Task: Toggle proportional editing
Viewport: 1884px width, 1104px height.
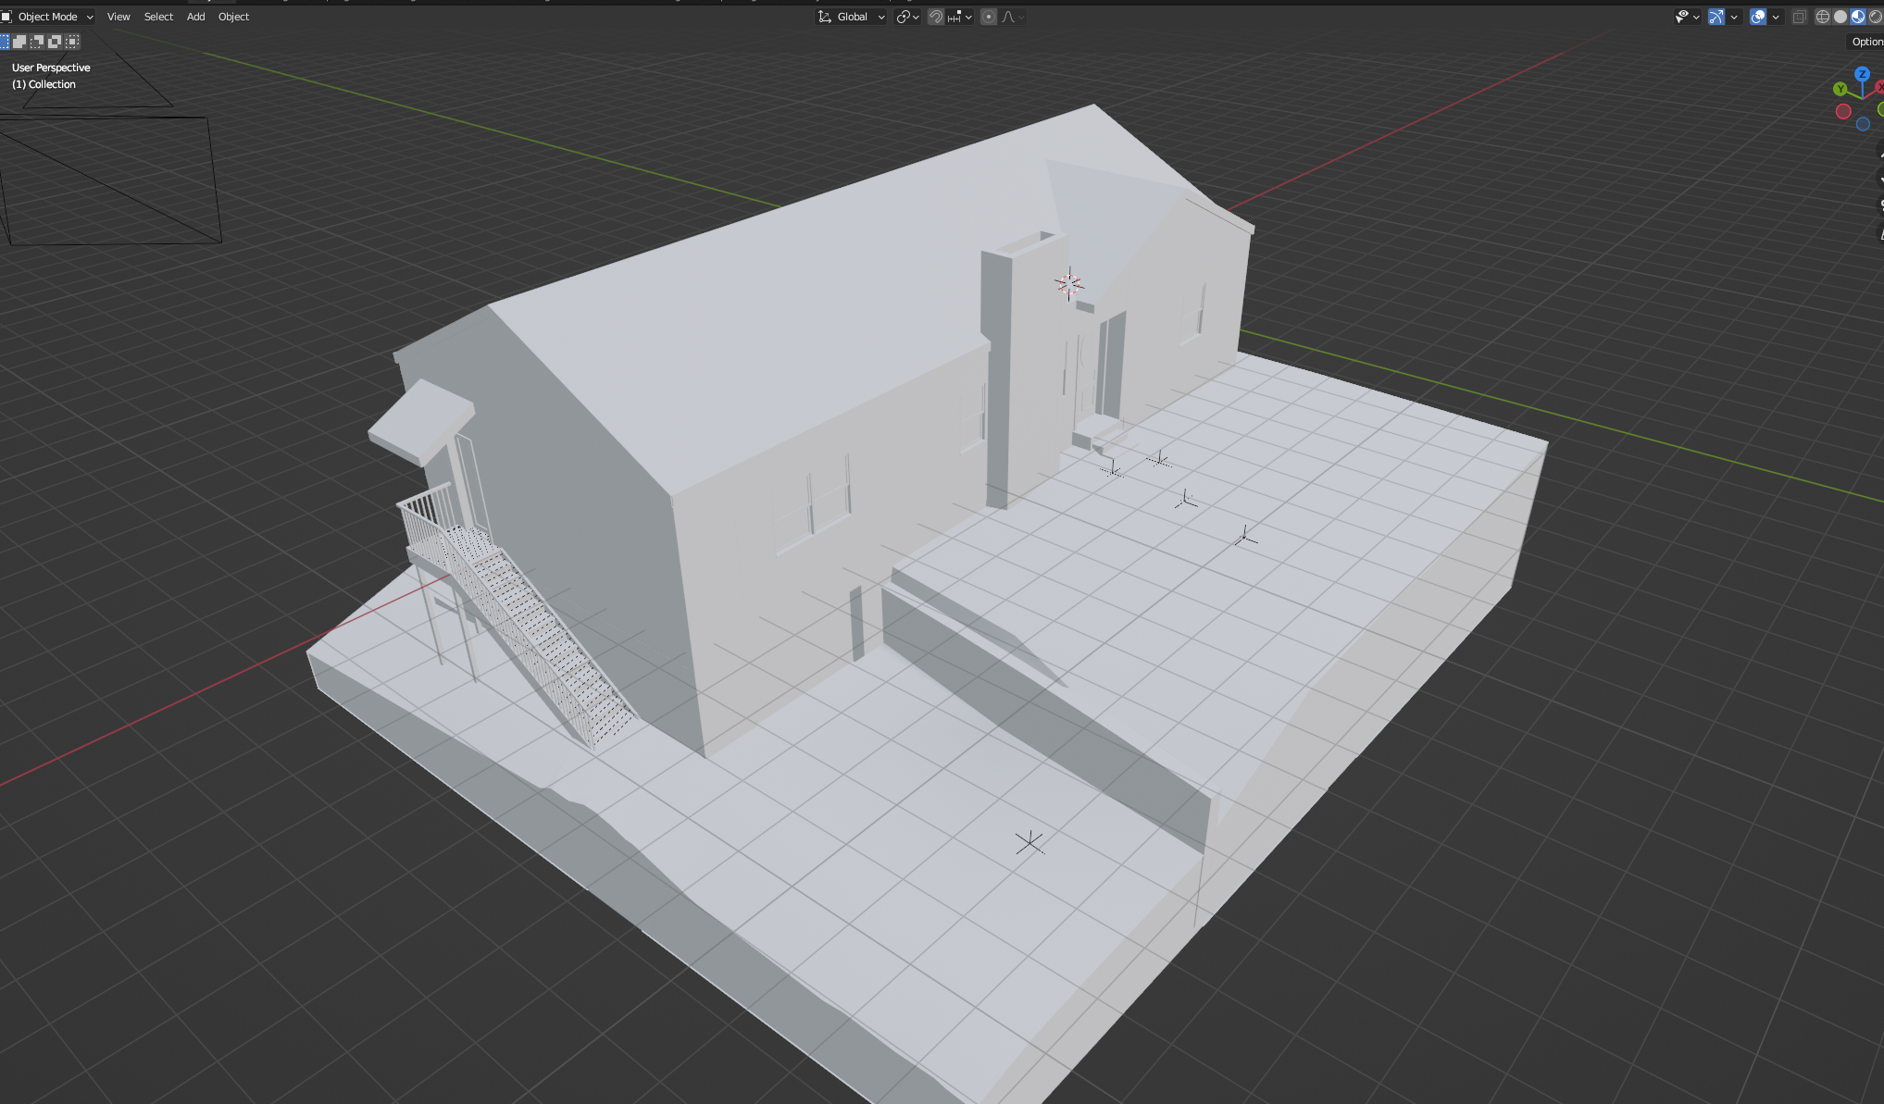Action: (x=987, y=17)
